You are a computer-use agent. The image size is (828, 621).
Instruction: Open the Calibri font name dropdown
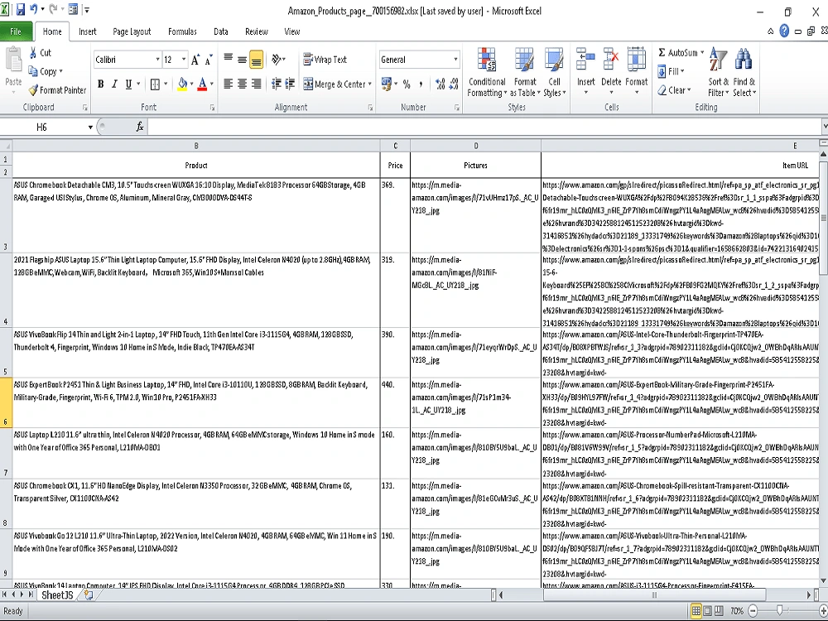tap(157, 60)
